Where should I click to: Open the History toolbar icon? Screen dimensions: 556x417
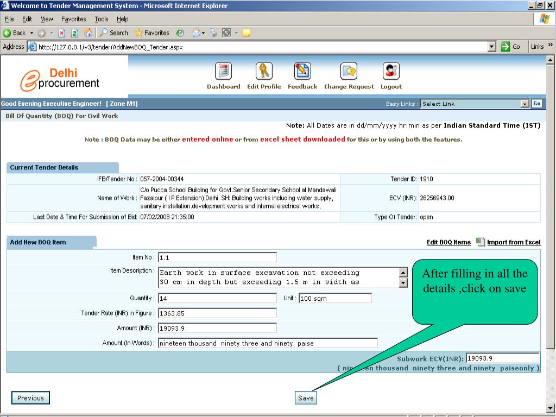[x=180, y=33]
